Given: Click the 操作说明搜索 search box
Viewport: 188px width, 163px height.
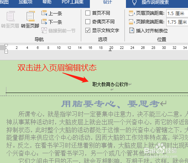Looking at the screenshot, I should pos(155,2).
